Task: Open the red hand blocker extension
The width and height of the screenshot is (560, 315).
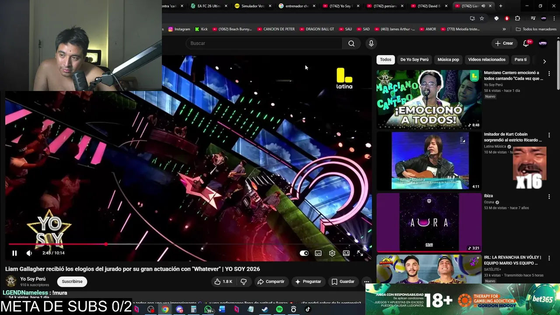Action: tap(507, 18)
